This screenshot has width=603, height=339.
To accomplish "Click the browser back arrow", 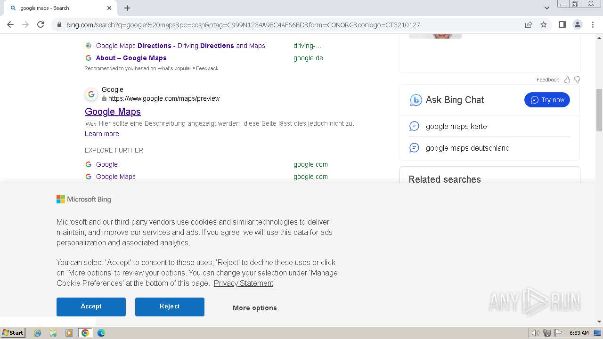I will [10, 24].
